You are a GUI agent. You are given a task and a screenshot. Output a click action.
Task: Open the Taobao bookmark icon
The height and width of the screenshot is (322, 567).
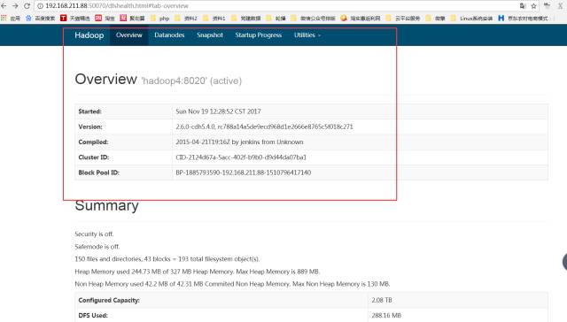98,18
